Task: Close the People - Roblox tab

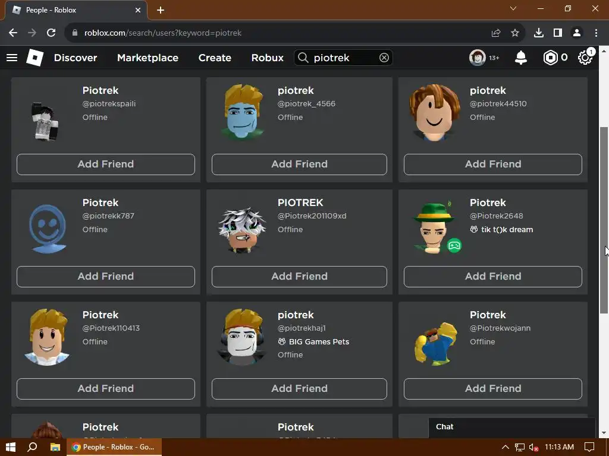Action: [x=138, y=10]
